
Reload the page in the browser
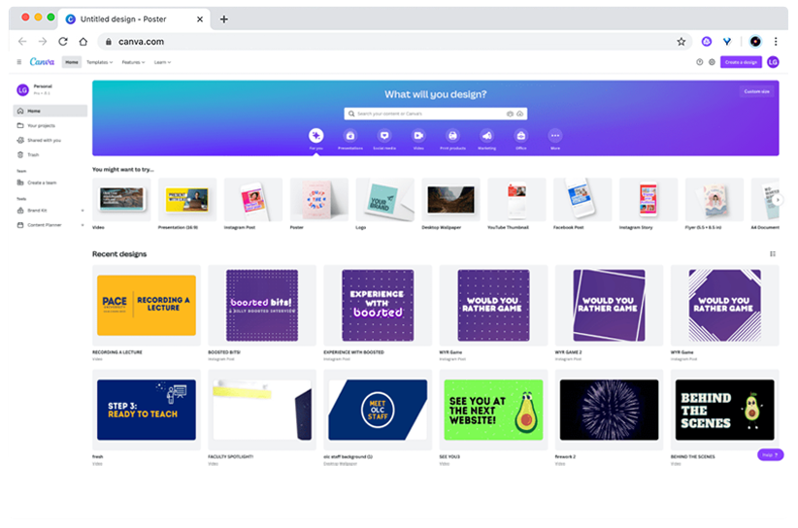62,42
